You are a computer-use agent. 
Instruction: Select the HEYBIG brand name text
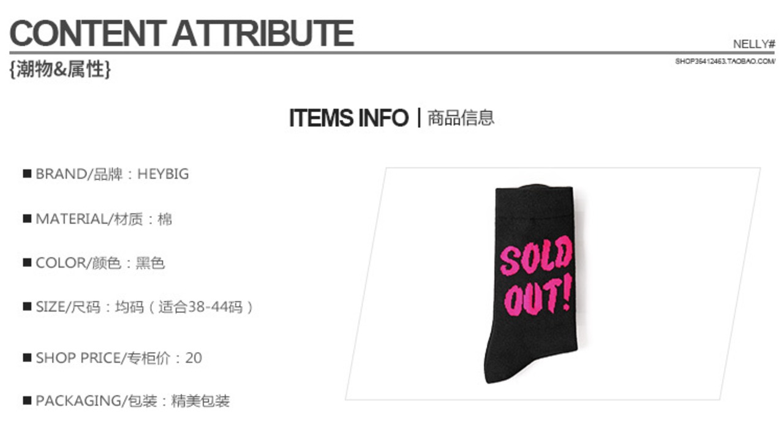[163, 174]
